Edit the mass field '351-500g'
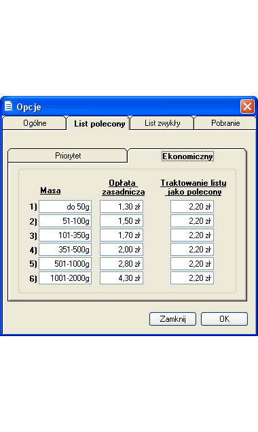The width and height of the screenshot is (258, 432). (65, 250)
